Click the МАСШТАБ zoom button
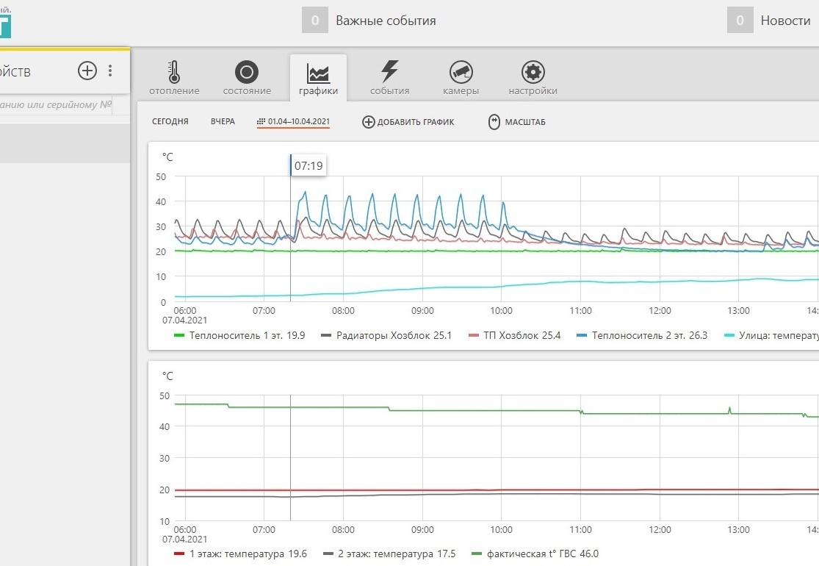This screenshot has width=819, height=566. 517,122
